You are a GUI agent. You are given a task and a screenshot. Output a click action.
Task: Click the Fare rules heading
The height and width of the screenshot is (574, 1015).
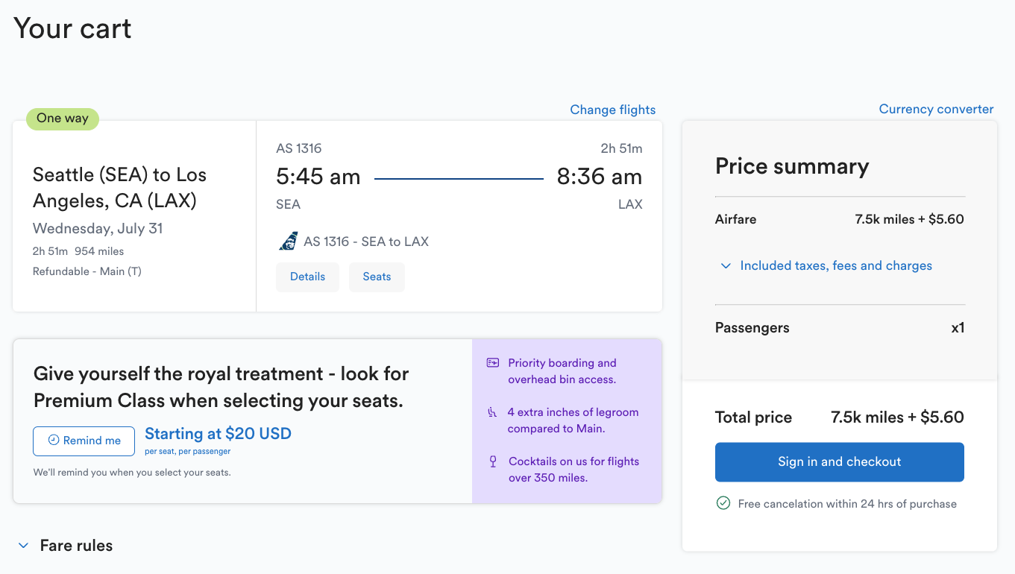click(76, 546)
